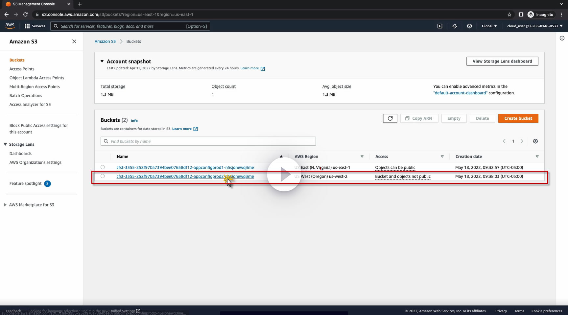This screenshot has height=315, width=568.
Task: Open the info panel icon
Action: tap(562, 38)
